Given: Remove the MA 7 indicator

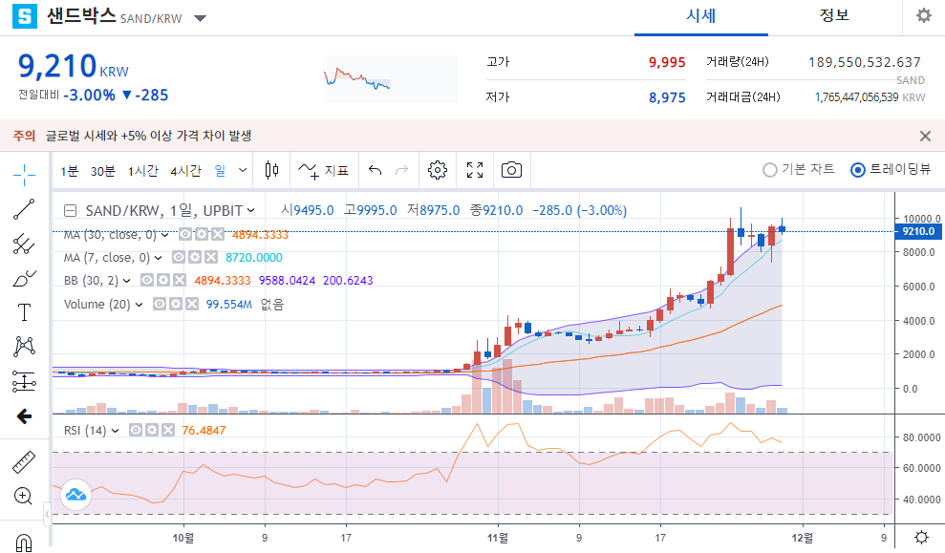Looking at the screenshot, I should point(211,258).
